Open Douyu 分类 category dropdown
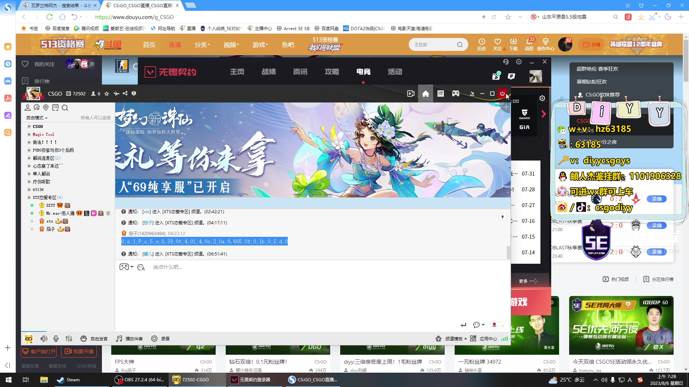 coord(202,45)
